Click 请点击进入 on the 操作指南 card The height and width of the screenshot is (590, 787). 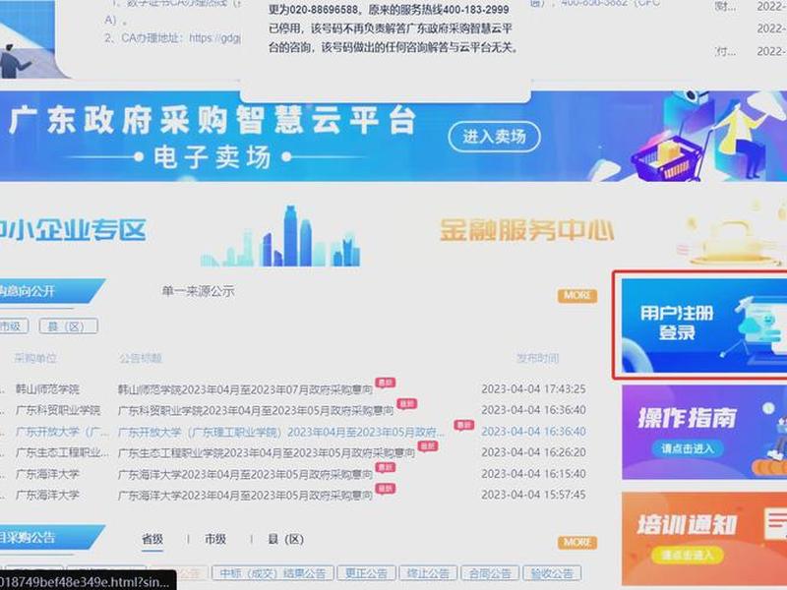pos(688,448)
